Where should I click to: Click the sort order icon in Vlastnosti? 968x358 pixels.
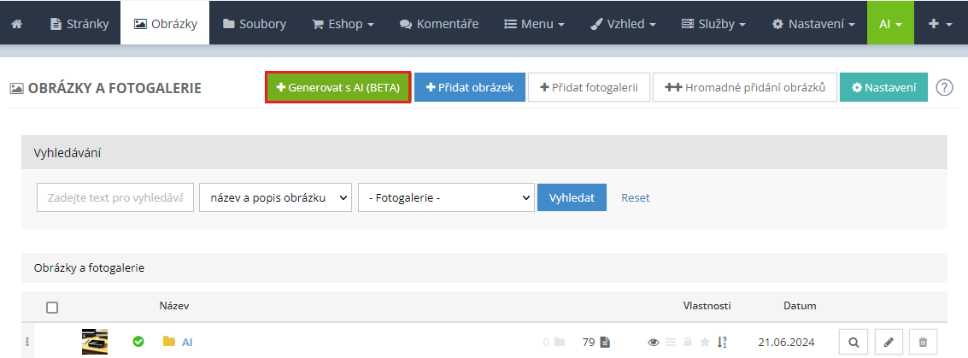(x=722, y=342)
